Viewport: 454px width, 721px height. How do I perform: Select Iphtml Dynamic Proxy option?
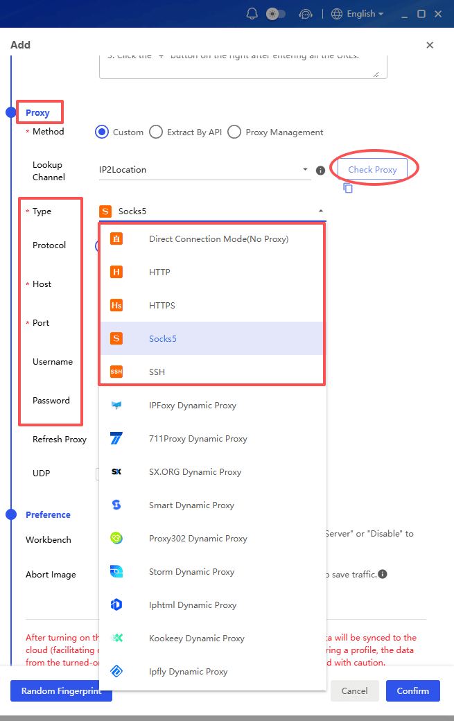click(213, 605)
